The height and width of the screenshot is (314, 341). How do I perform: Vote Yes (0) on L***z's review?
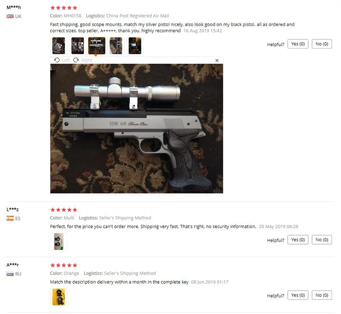pos(298,240)
